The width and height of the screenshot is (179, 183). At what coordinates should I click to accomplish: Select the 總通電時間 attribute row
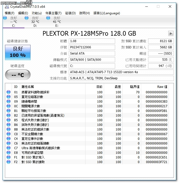[x=87, y=101]
